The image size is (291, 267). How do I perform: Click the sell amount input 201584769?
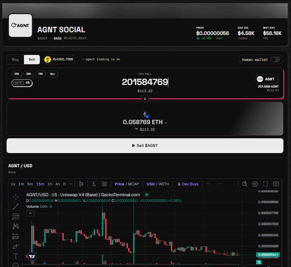pos(145,82)
